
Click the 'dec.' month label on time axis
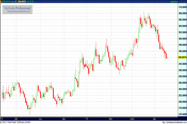tap(64, 119)
